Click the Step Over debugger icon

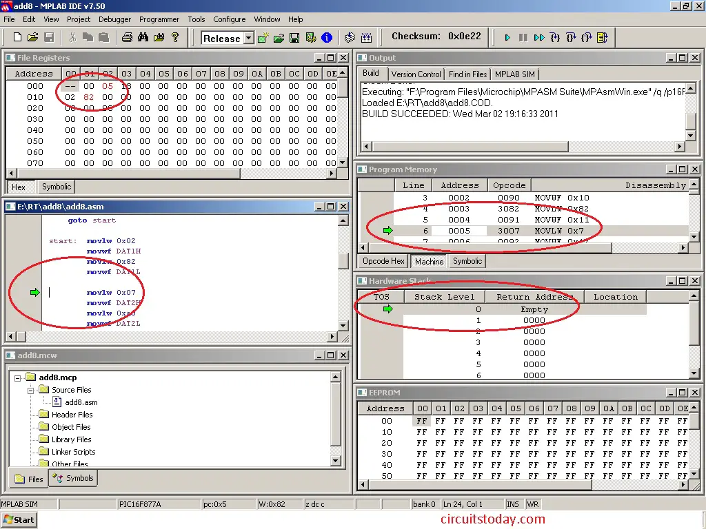coord(571,37)
